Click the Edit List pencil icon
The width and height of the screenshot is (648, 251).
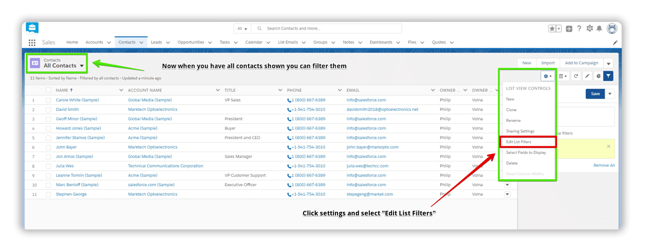point(587,76)
